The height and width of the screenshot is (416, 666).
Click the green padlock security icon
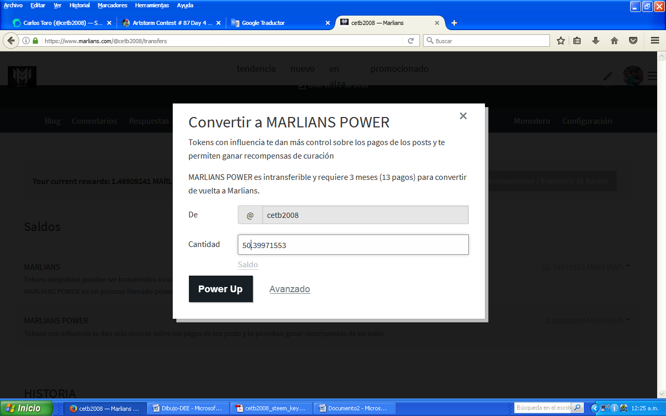click(x=35, y=41)
